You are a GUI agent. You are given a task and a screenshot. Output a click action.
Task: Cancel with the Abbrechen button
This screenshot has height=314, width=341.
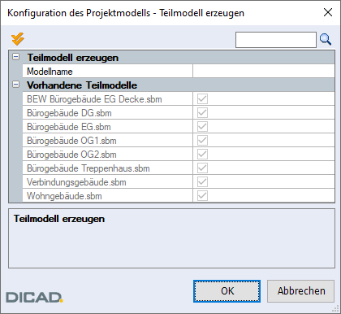(x=301, y=291)
